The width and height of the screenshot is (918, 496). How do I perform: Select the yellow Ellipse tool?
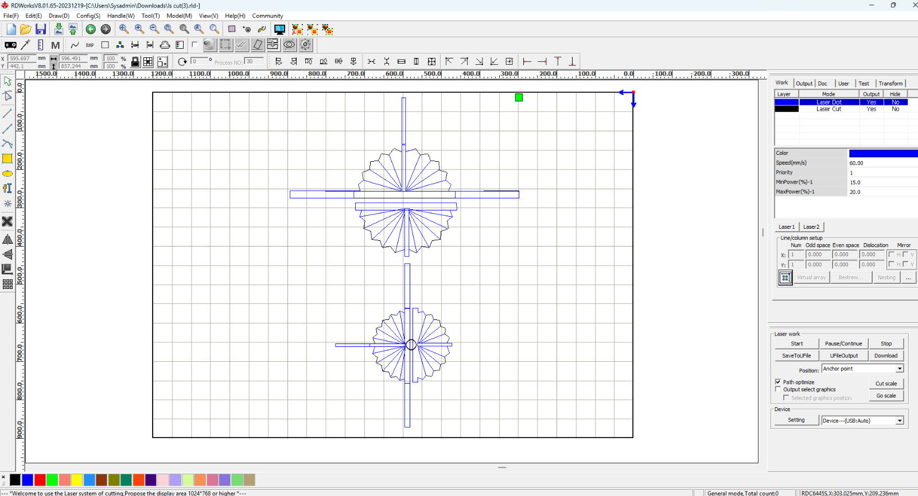pos(7,174)
